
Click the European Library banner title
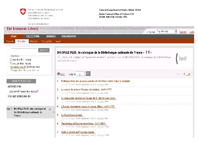pos(23,29)
